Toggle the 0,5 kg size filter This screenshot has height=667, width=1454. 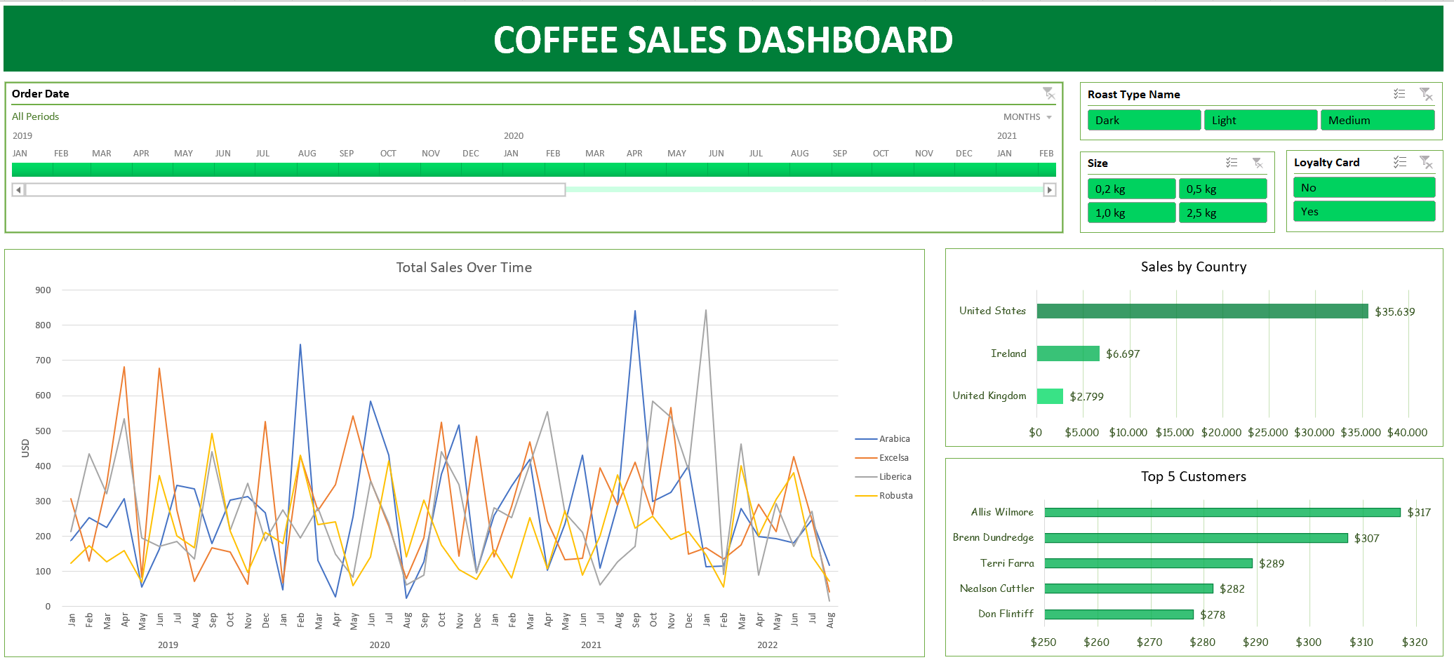pos(1223,188)
